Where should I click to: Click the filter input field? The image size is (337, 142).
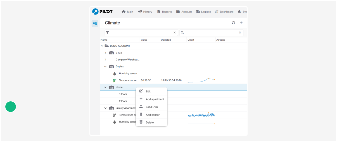141,33
